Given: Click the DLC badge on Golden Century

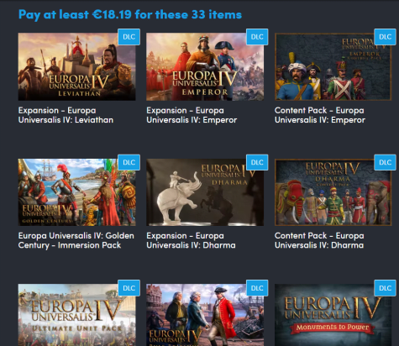Looking at the screenshot, I should (x=129, y=162).
